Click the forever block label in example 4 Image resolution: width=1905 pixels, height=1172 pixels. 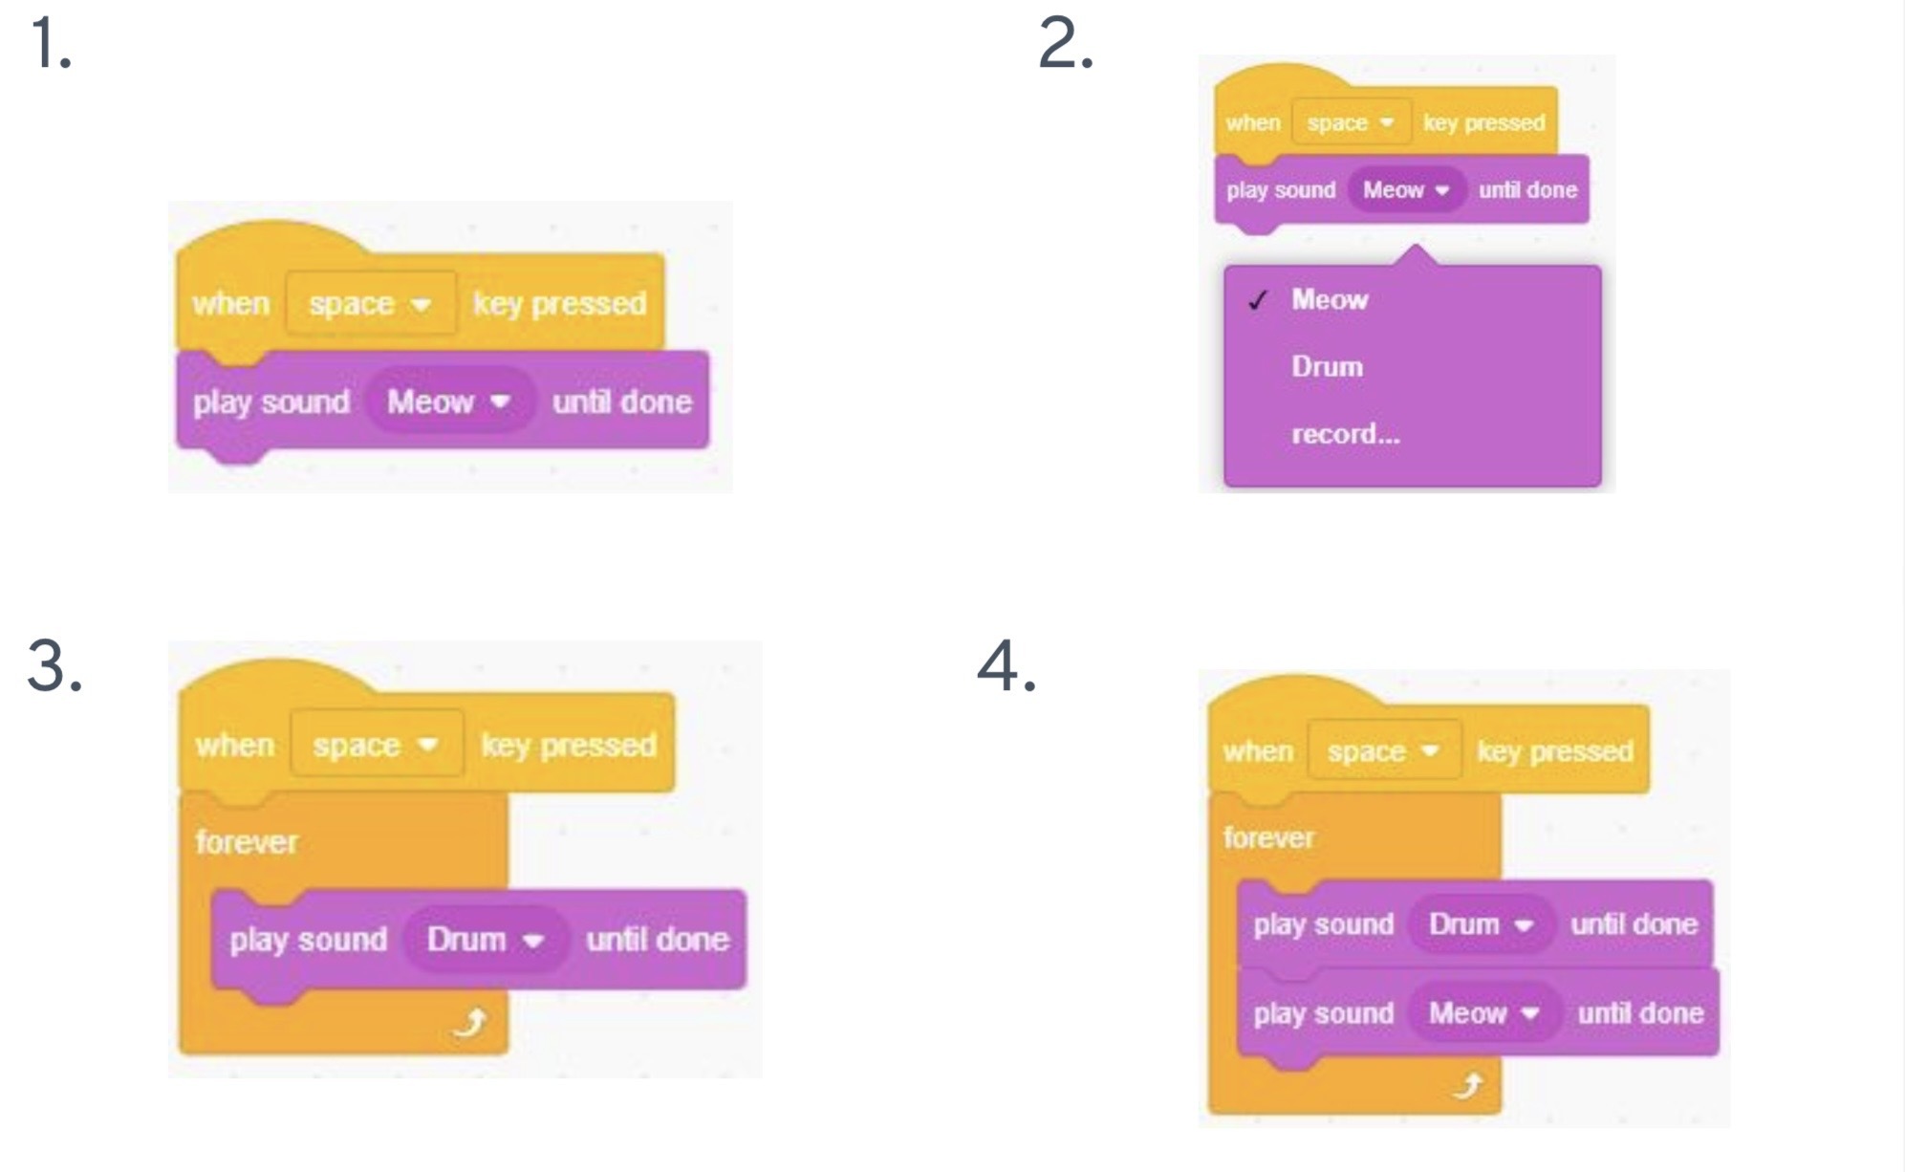pyautogui.click(x=1268, y=838)
